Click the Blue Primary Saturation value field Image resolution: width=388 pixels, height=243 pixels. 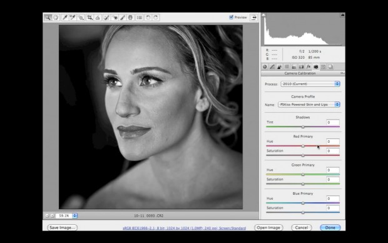333,208
